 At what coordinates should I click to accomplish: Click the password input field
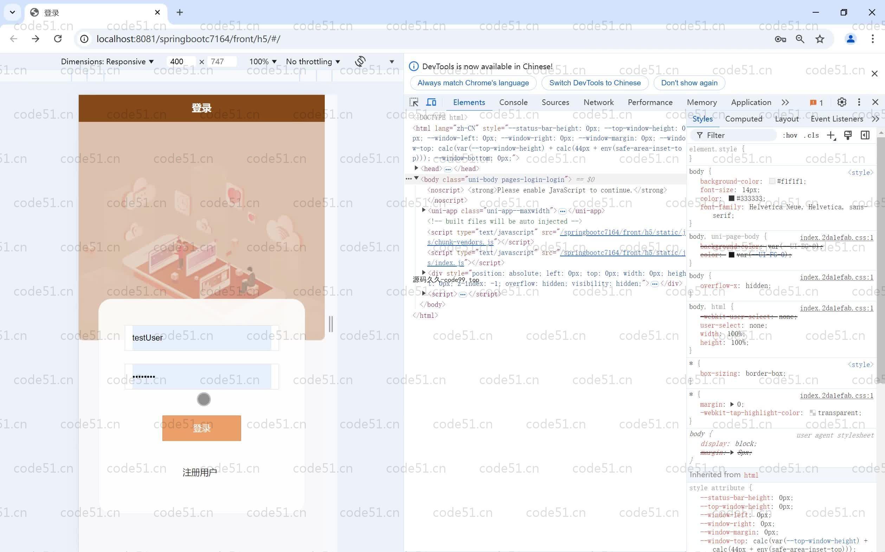coord(202,376)
